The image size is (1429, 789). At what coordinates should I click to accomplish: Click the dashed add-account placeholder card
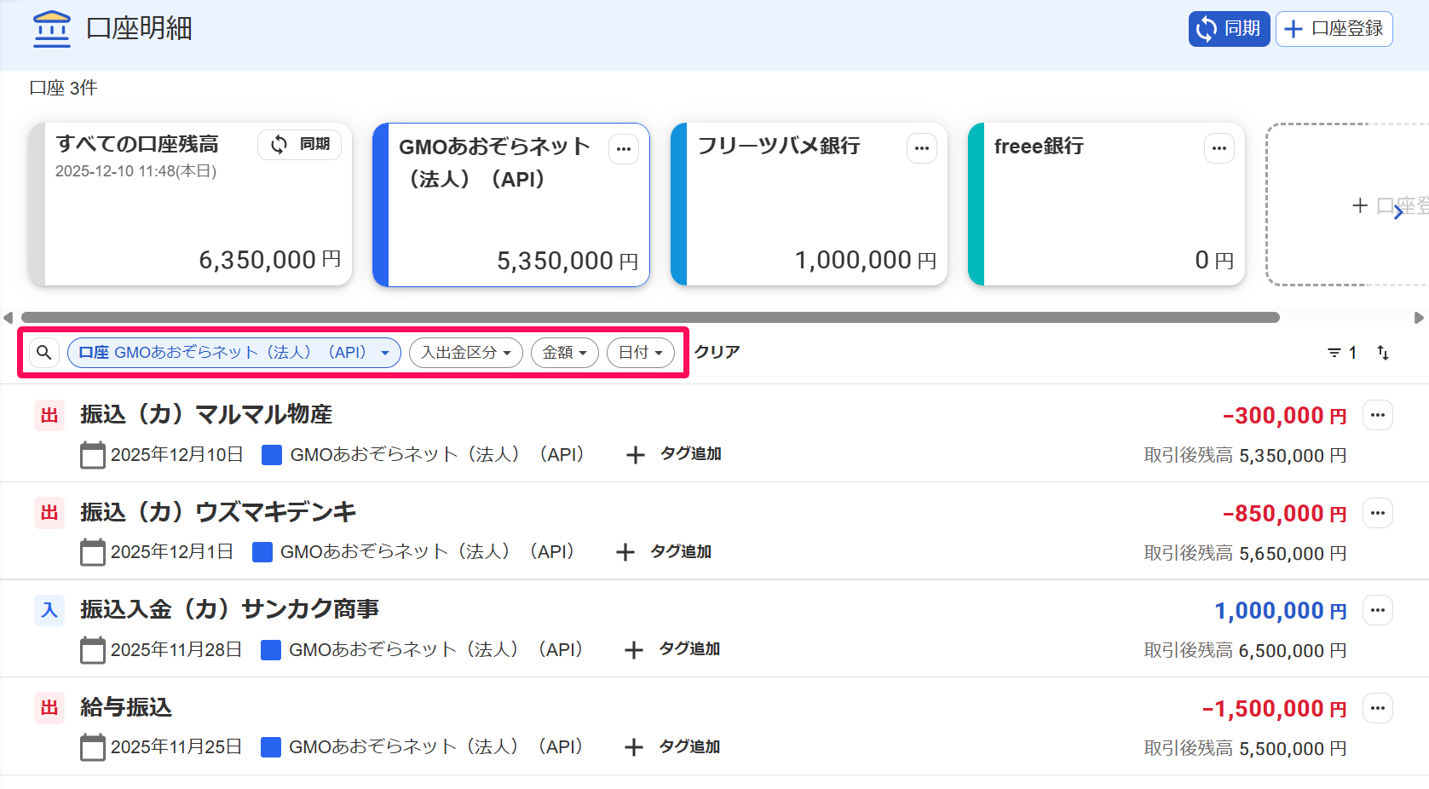[1347, 204]
